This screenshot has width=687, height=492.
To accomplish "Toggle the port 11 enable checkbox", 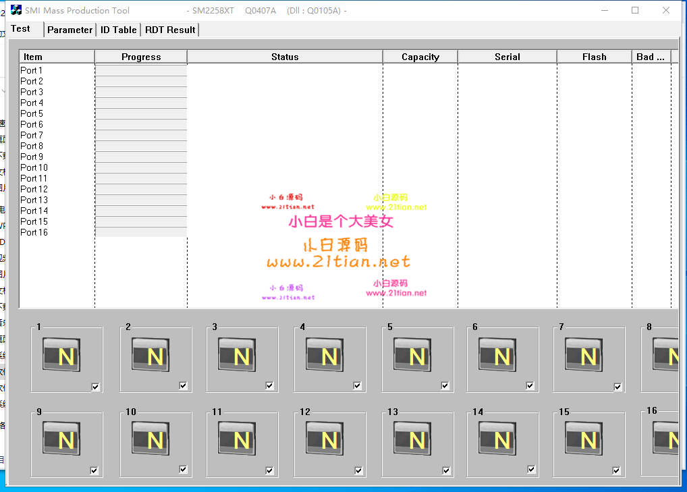I will (x=269, y=470).
